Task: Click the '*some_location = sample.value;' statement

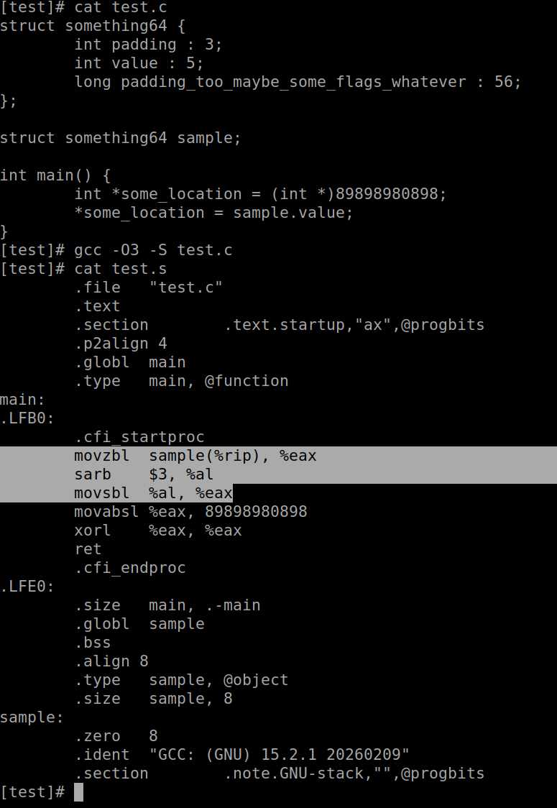Action: point(213,213)
